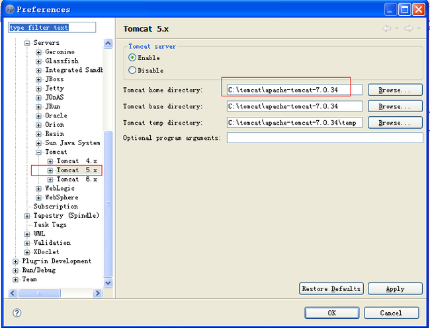Viewport: 430px width, 328px height.
Task: Expand the Jetty node
Action: point(38,88)
